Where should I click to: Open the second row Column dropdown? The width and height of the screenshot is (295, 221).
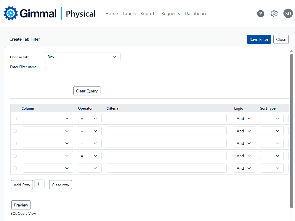point(48,131)
